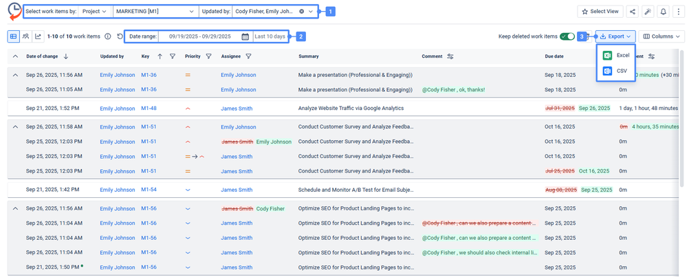This screenshot has width=687, height=277.
Task: Click the share icon in top bar
Action: (633, 12)
